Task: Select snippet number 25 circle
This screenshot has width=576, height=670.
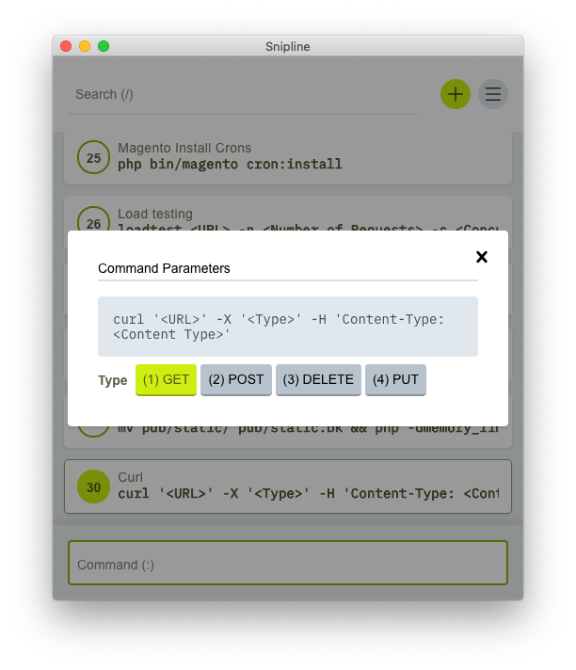Action: click(x=93, y=157)
